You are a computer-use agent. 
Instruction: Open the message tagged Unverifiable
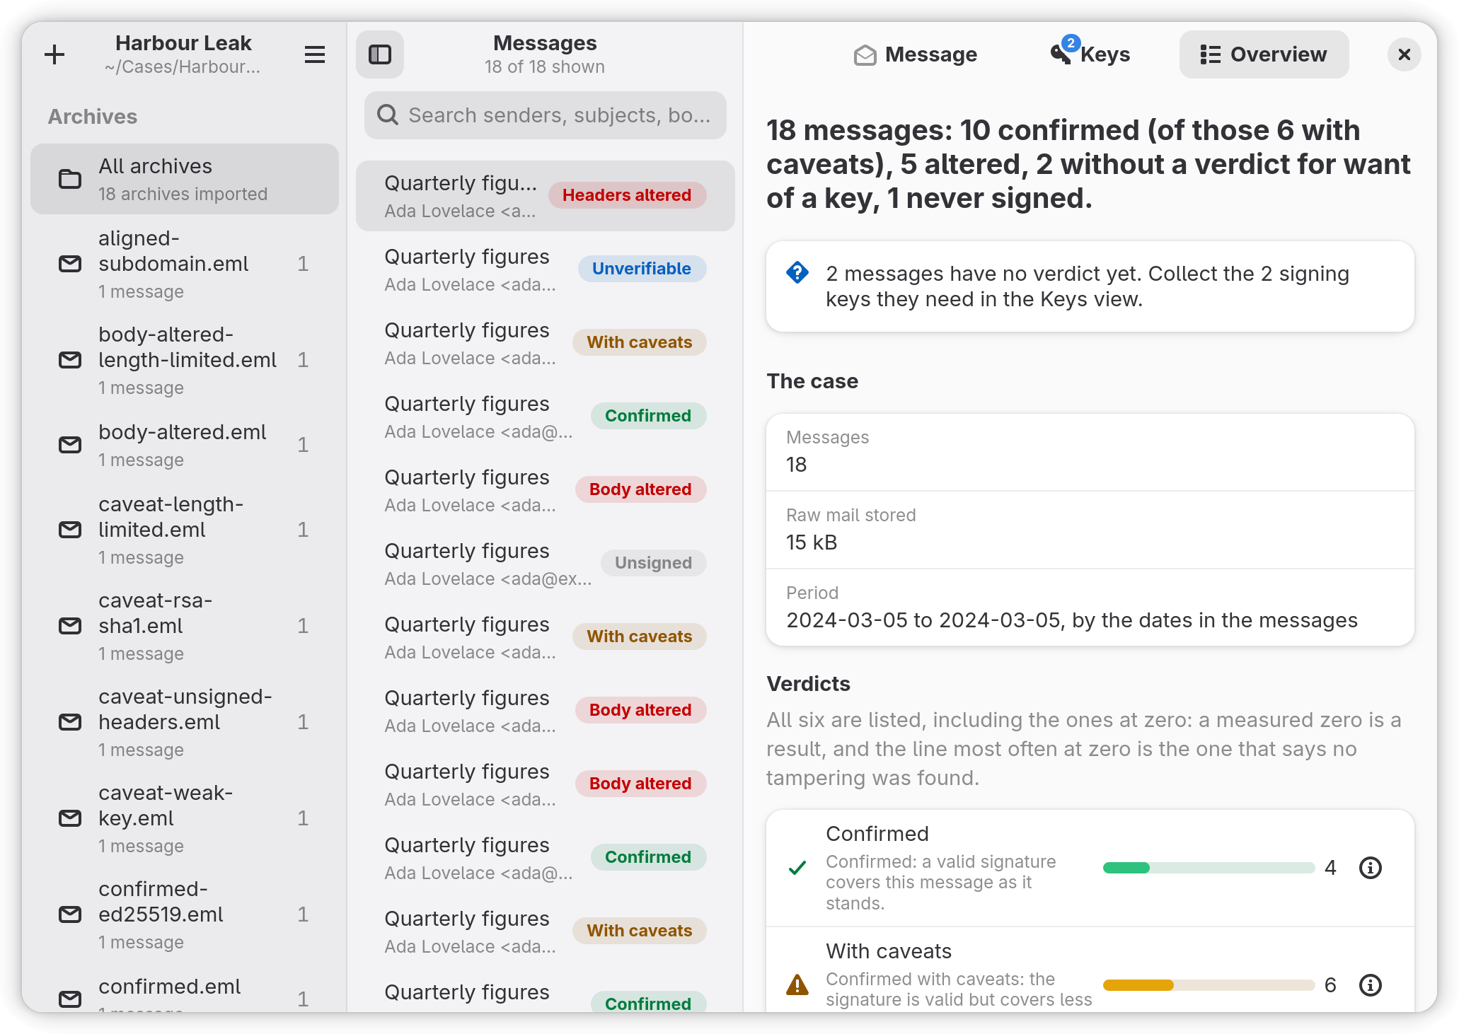point(546,269)
